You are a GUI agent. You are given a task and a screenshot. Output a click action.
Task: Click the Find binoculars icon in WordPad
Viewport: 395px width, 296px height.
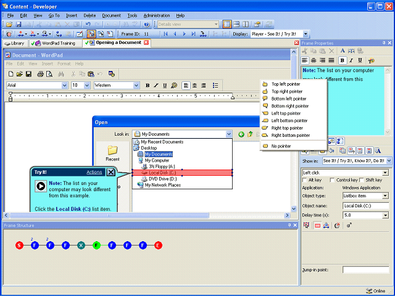pyautogui.click(x=61, y=74)
